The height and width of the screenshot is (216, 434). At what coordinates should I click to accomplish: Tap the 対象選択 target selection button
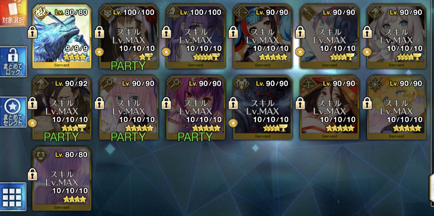[x=13, y=13]
